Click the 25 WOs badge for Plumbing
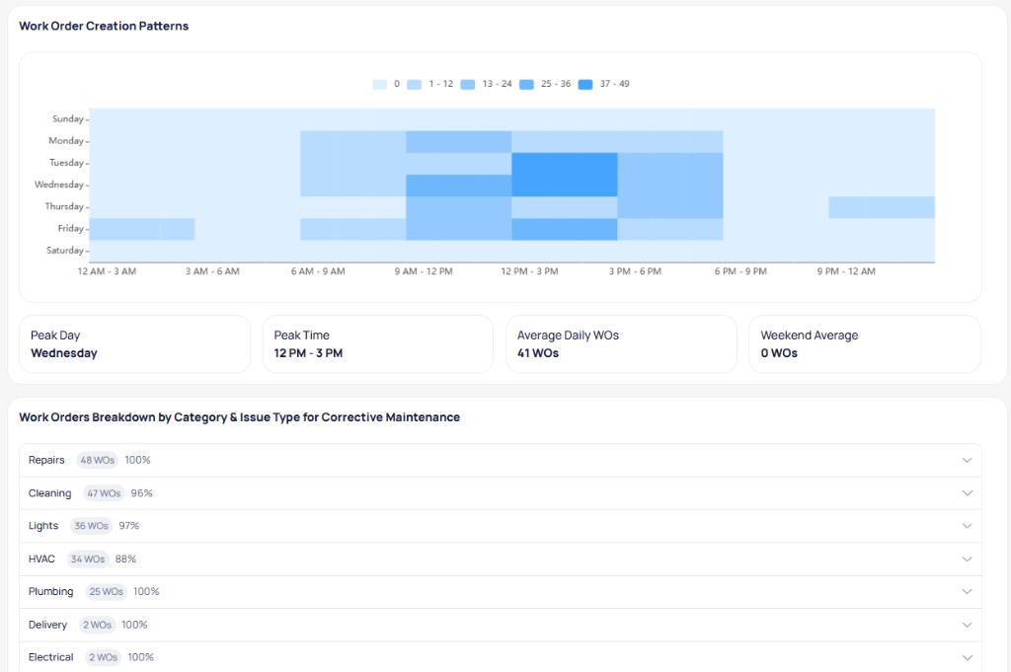Viewport: 1011px width, 672px height. pyautogui.click(x=106, y=591)
